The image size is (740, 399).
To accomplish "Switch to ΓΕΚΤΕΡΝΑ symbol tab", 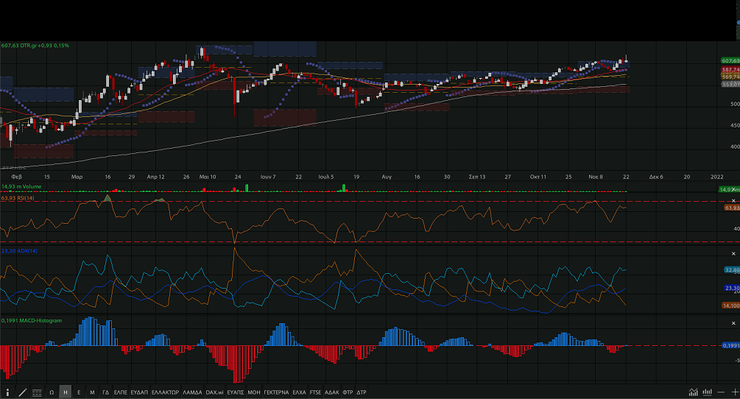I will pyautogui.click(x=276, y=392).
